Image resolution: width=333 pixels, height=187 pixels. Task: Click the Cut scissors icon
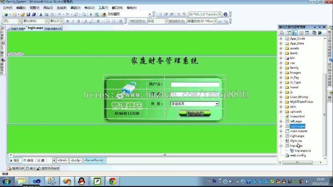[x=41, y=14]
